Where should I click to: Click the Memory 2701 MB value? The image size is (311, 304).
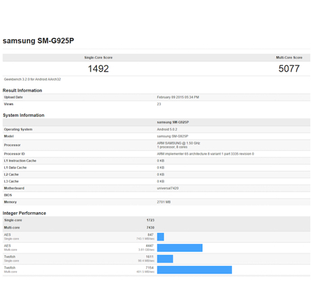coord(164,202)
